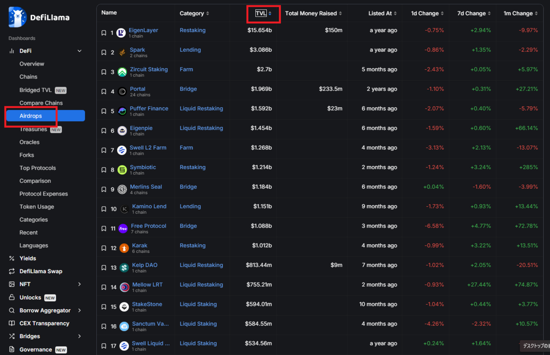This screenshot has width=550, height=355.
Task: Open the Chains sidebar page
Action: [x=28, y=76]
